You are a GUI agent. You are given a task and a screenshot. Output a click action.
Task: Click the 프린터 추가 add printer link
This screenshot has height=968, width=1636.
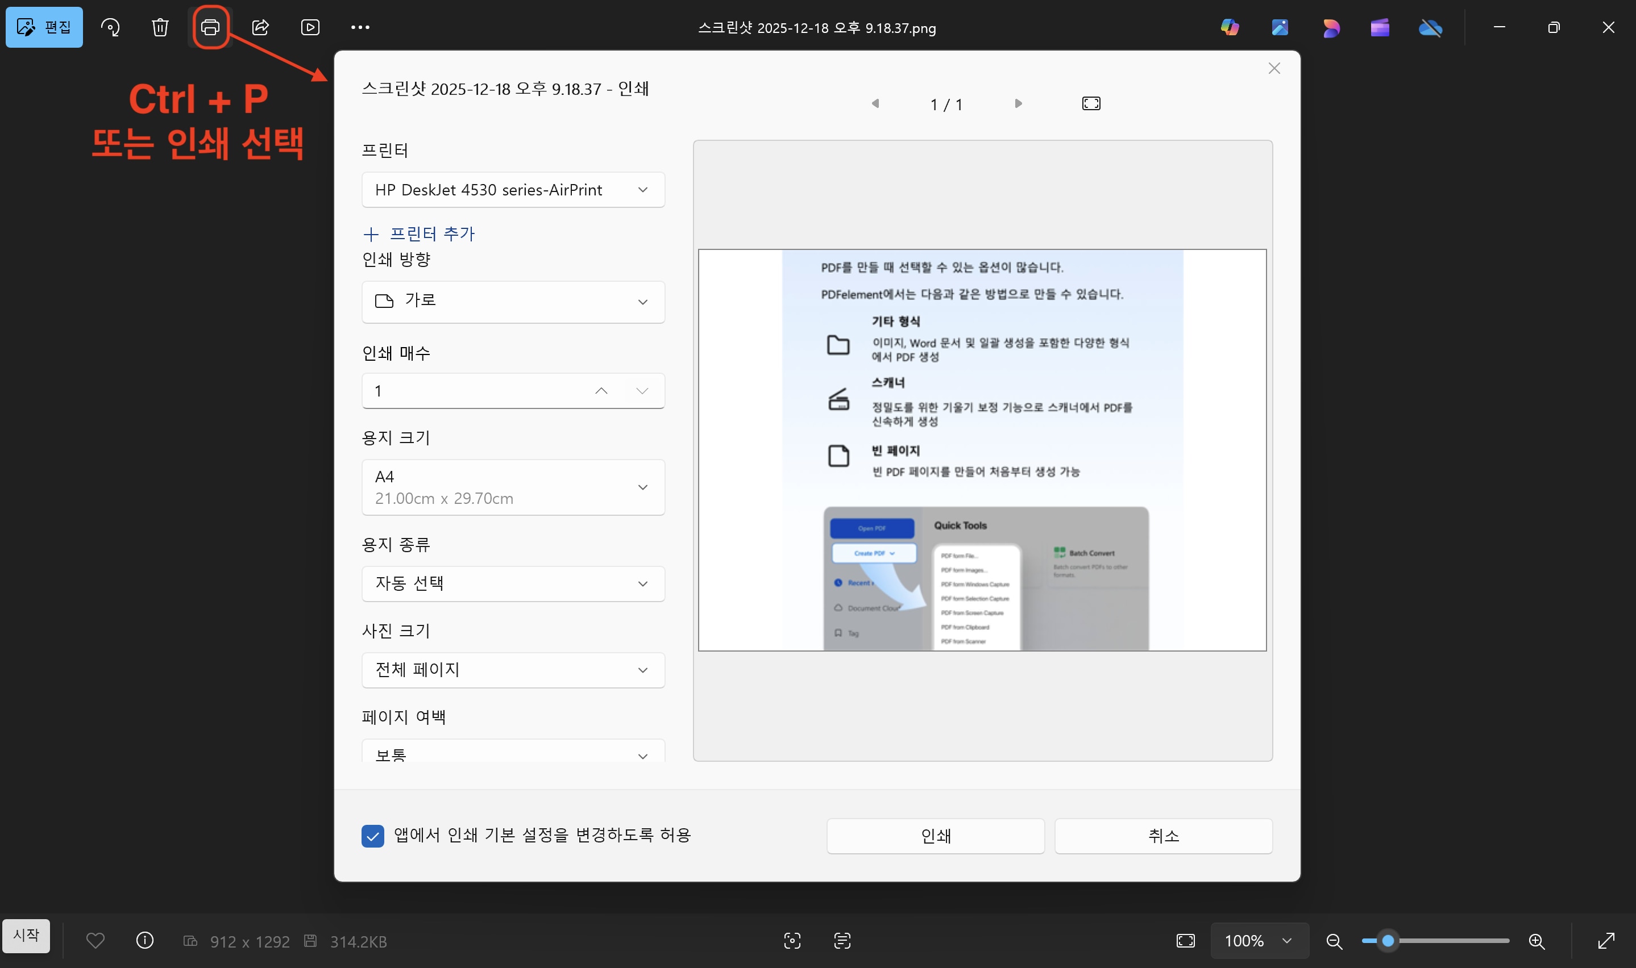[x=419, y=233]
